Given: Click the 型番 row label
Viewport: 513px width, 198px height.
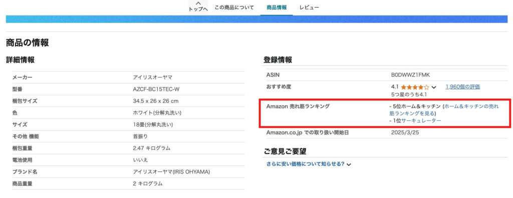Looking at the screenshot, I should (x=17, y=89).
